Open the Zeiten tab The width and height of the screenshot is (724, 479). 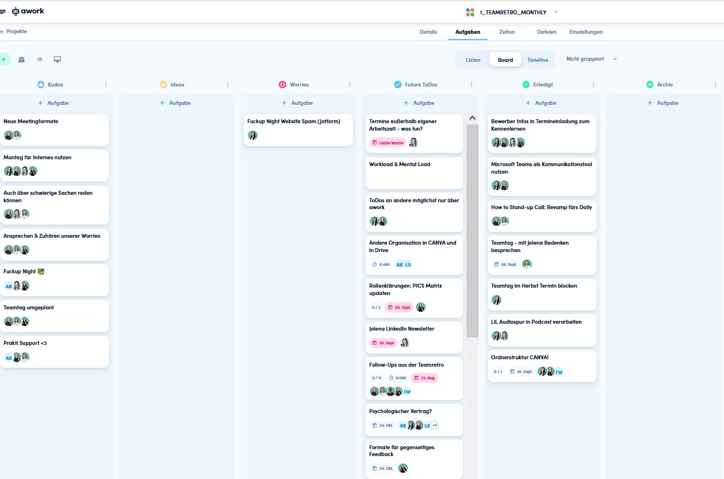click(x=507, y=32)
